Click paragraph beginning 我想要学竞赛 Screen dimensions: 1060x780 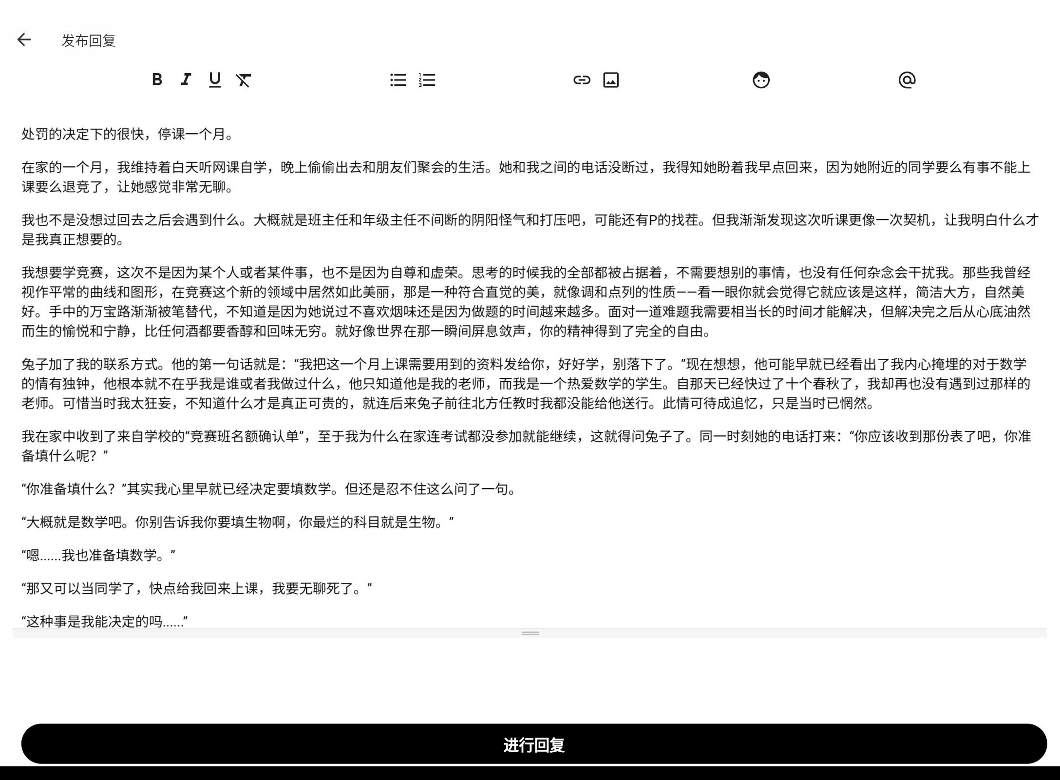coord(526,302)
